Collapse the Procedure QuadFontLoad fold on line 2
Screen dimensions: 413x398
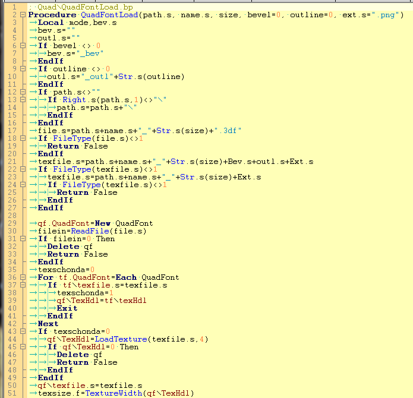23,15
